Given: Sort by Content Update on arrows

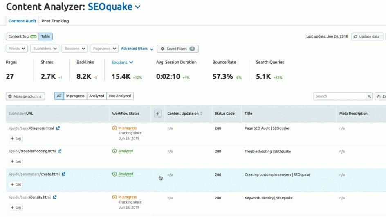Looking at the screenshot, I should (x=201, y=114).
